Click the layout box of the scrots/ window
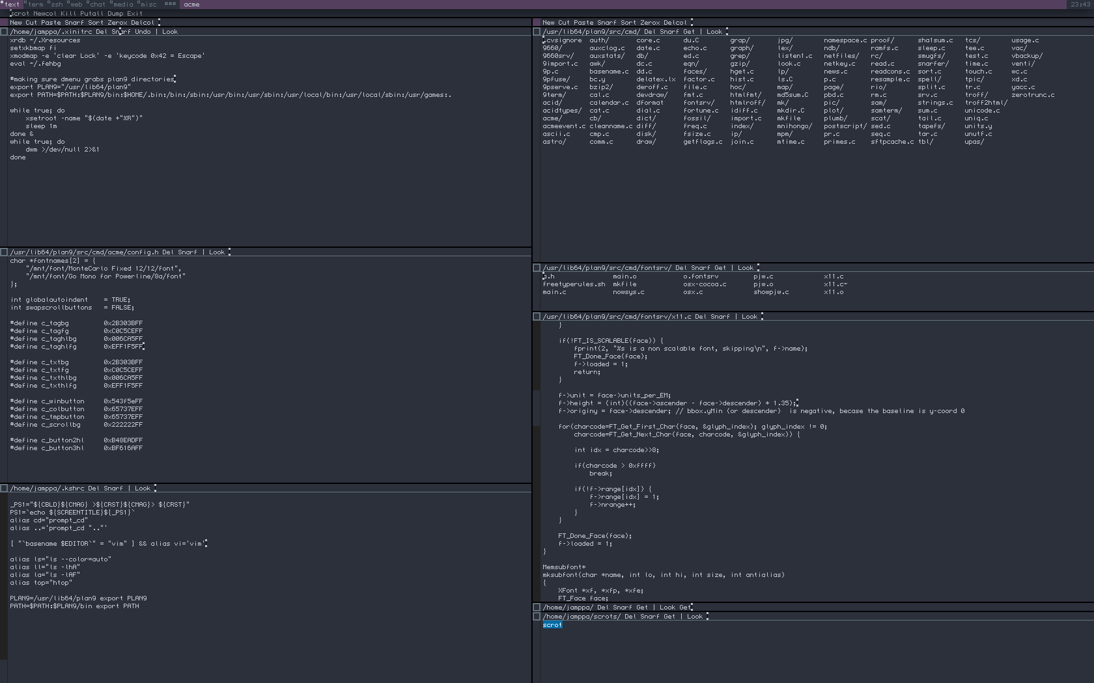1094x683 pixels. (537, 616)
